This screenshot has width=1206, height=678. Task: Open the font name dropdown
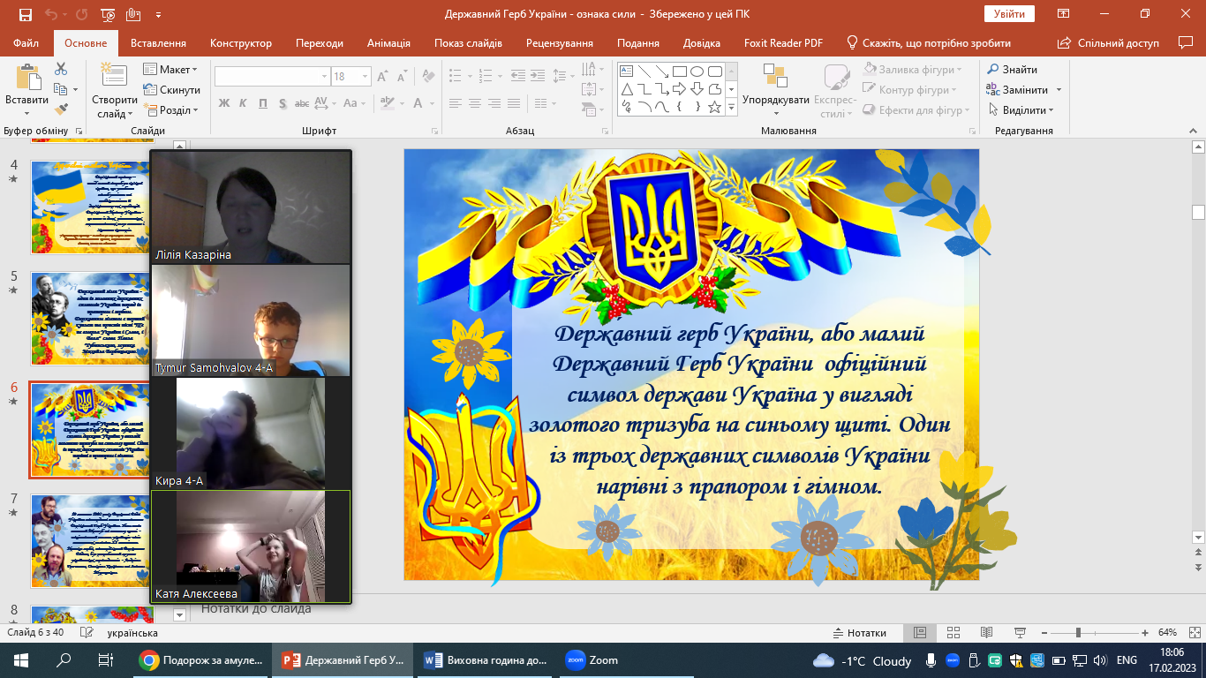point(324,77)
